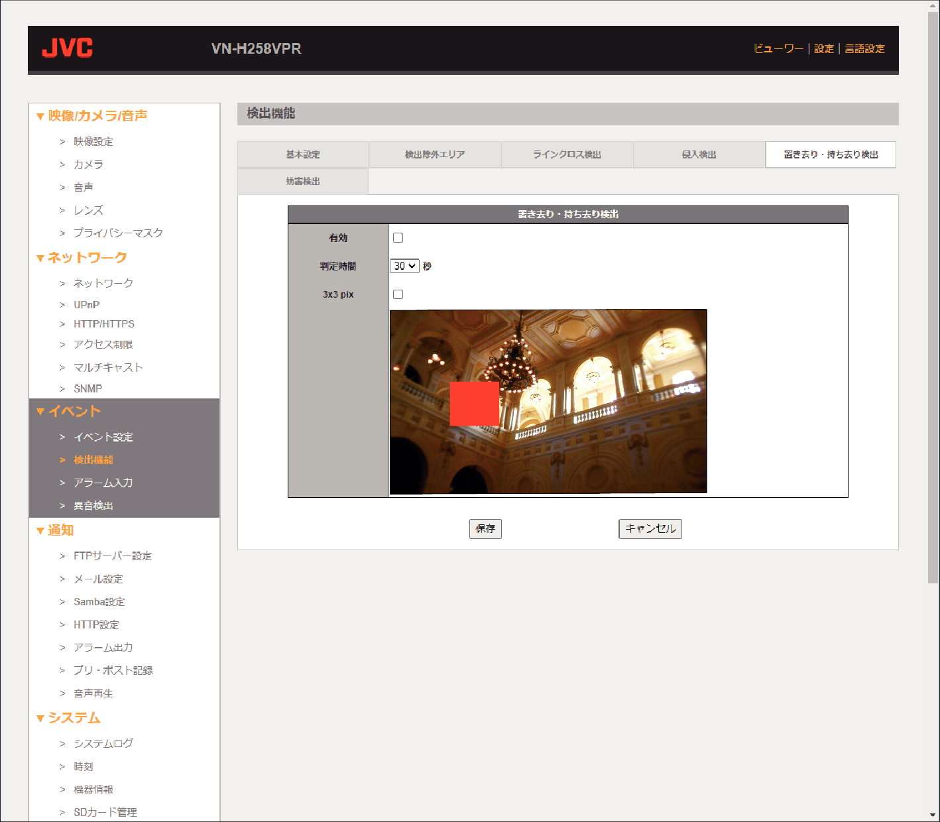Open 異音検出 page

click(93, 506)
